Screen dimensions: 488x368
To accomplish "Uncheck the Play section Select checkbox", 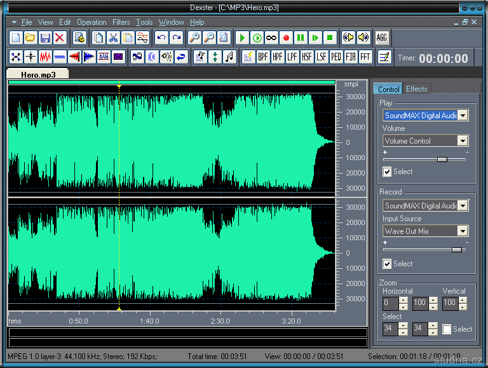I will coord(387,172).
